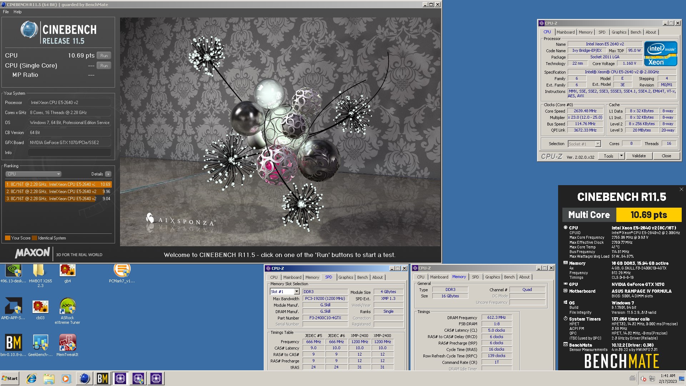Image resolution: width=686 pixels, height=386 pixels.
Task: Open the Cinebench Help menu
Action: [18, 12]
